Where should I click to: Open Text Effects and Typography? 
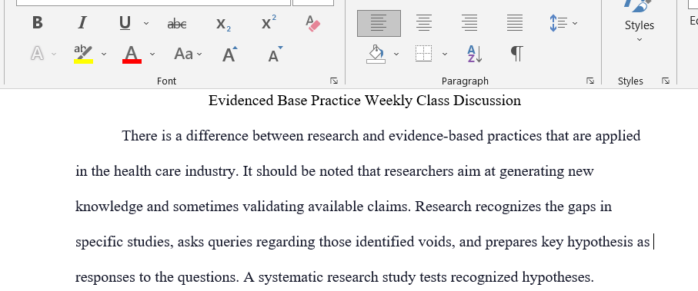coord(38,55)
